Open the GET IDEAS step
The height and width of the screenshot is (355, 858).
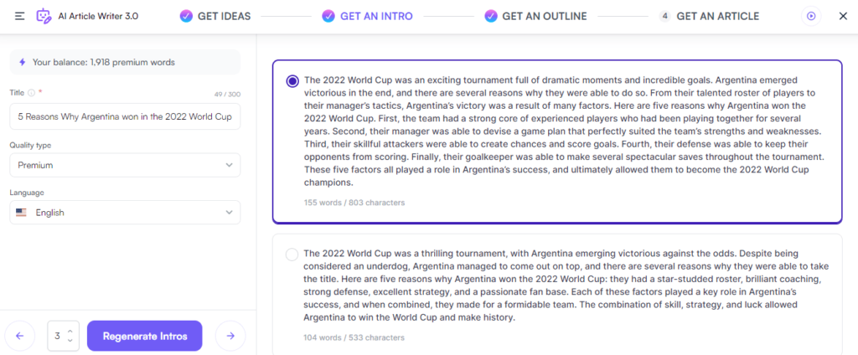pyautogui.click(x=224, y=16)
